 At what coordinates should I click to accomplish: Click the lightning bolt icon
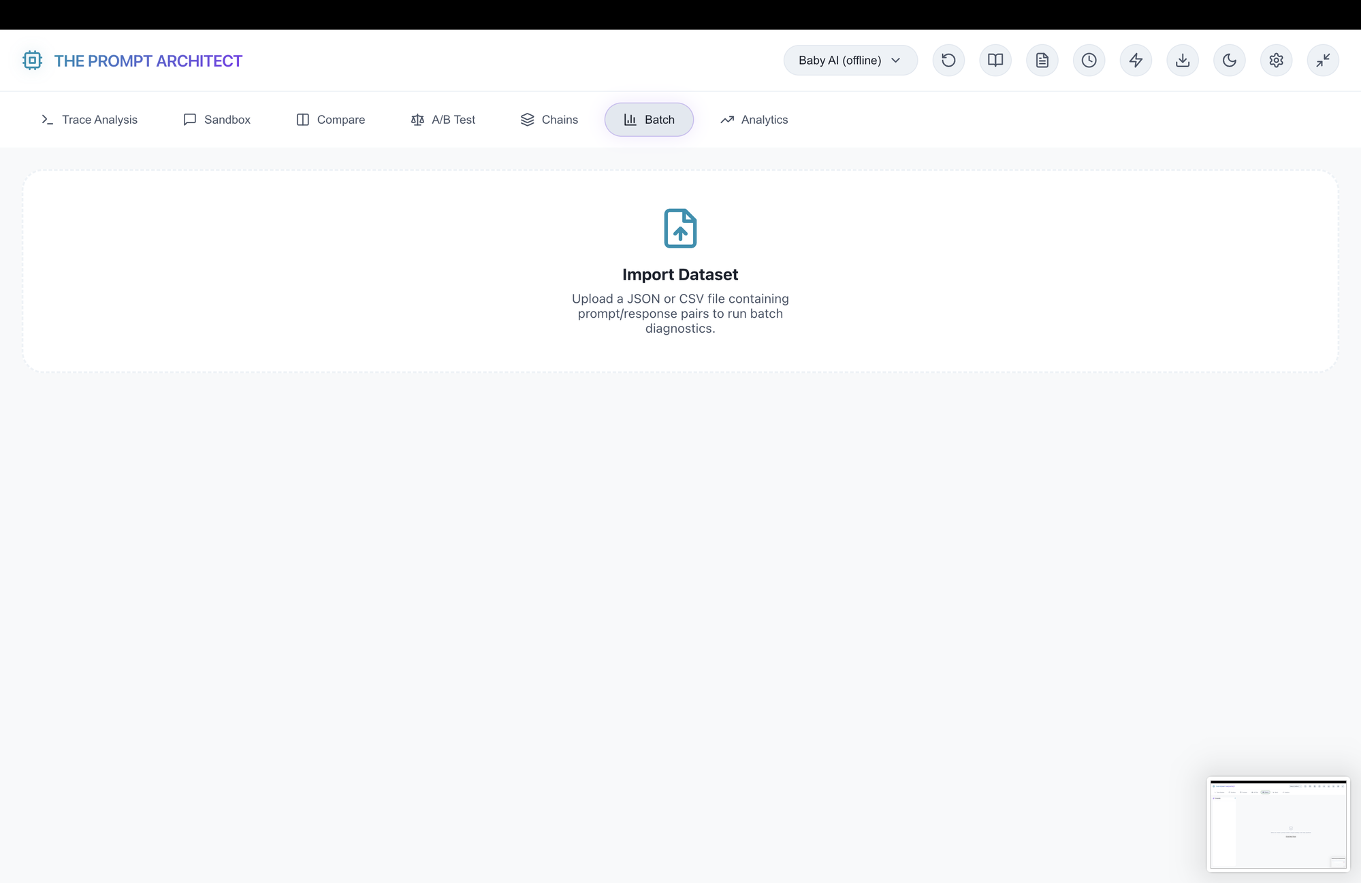pyautogui.click(x=1136, y=61)
